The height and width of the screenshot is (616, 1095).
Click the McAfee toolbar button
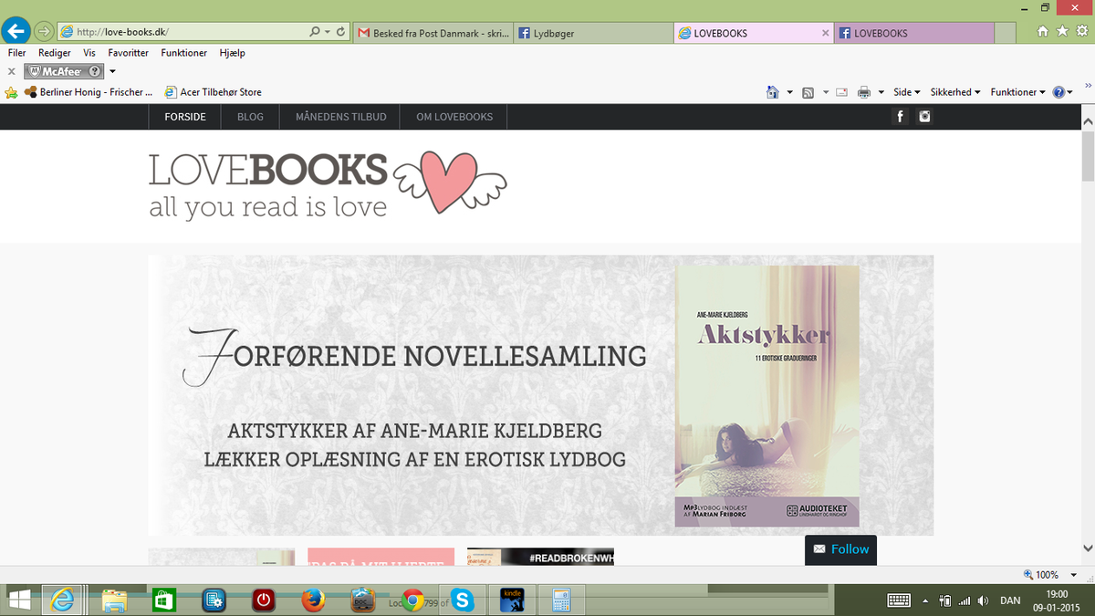click(63, 71)
